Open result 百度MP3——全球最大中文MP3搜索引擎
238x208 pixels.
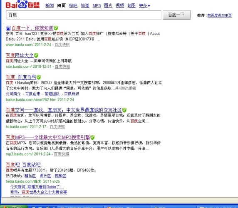pyautogui.click(x=48, y=137)
